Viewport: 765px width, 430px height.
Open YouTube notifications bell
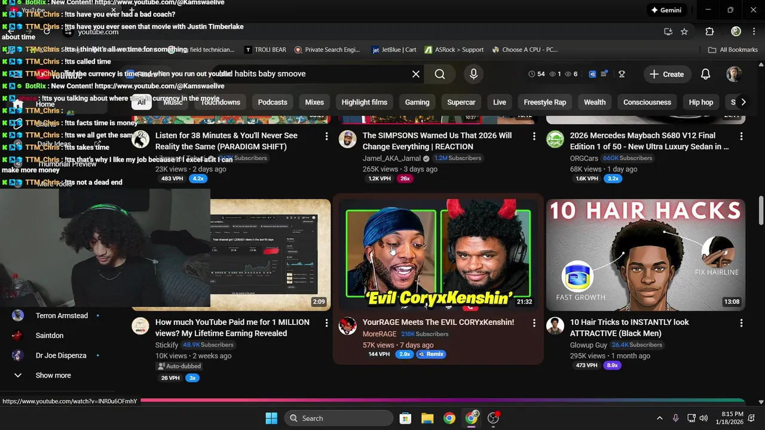tap(705, 74)
